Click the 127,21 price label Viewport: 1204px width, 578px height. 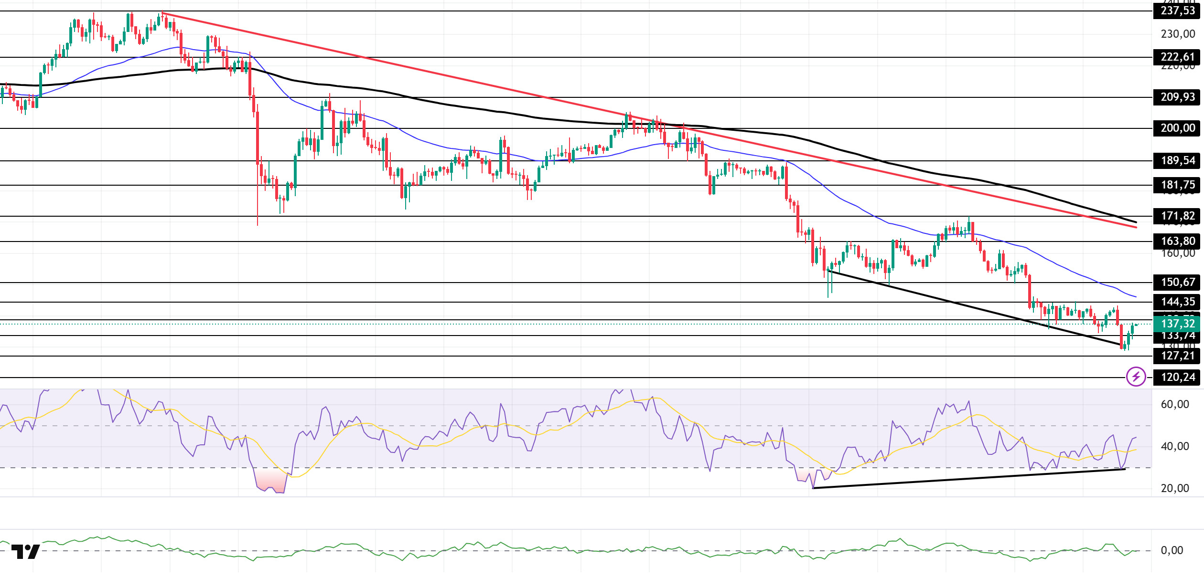click(1177, 356)
